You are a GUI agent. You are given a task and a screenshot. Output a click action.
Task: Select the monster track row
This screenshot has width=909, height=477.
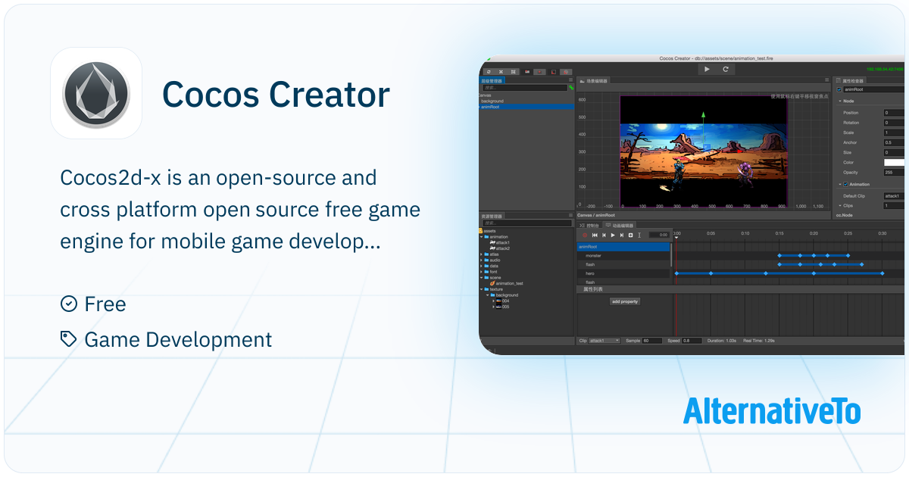pyautogui.click(x=623, y=256)
